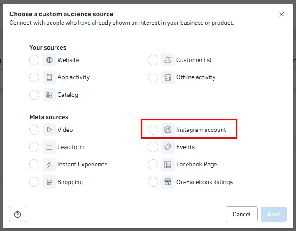The width and height of the screenshot is (296, 231).
Task: Select the Facebook Page radio button
Action: pos(153,165)
